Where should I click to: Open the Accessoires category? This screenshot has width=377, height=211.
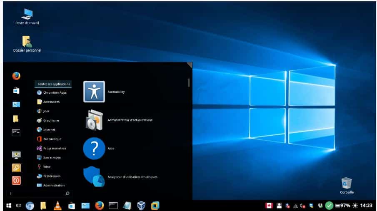pos(48,102)
